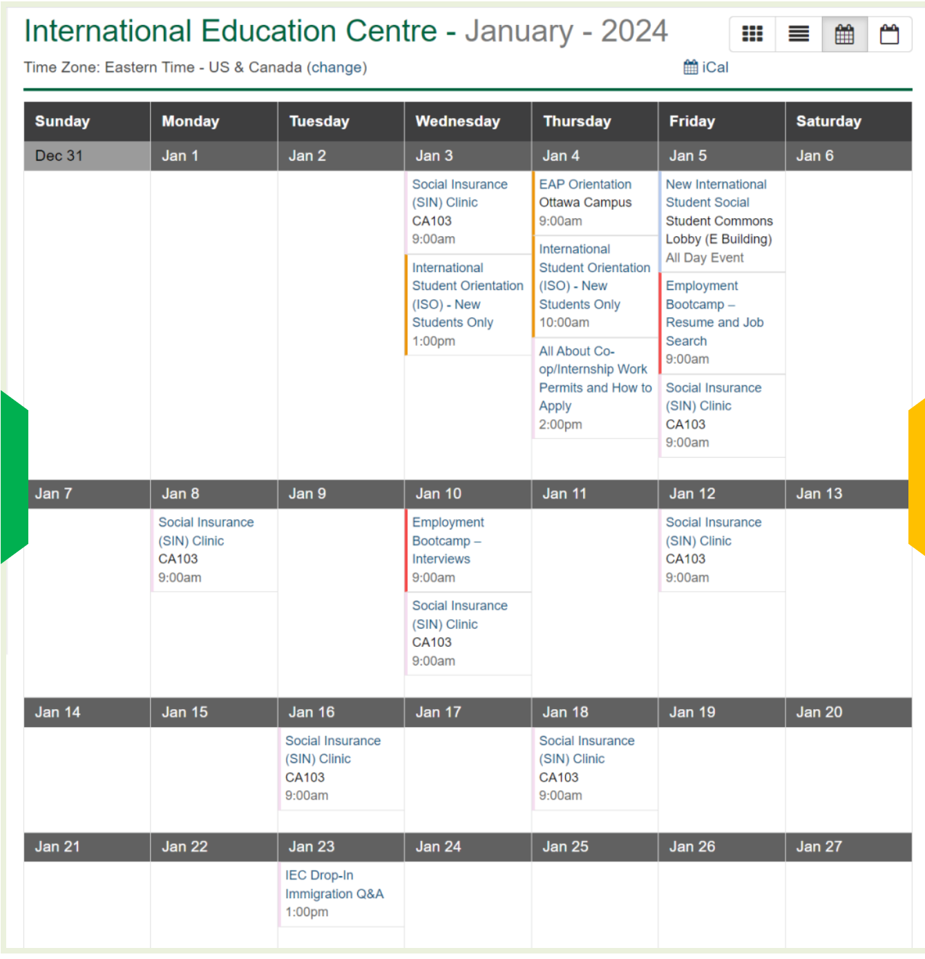View the Employment Bootcamp – Interviews event

[x=448, y=541]
